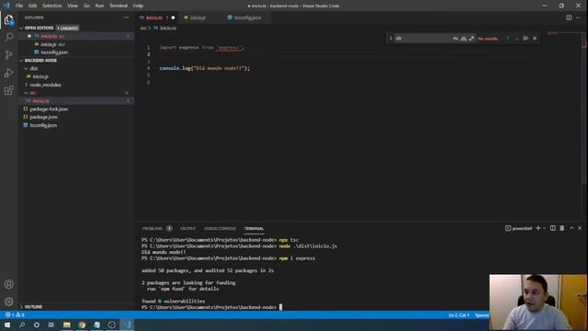
Task: Toggle Use Regular Expression in find widget
Action: pos(471,39)
